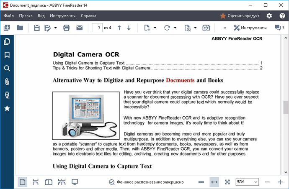
Task: Click background recognition status checkmark icon
Action: [x=111, y=182]
